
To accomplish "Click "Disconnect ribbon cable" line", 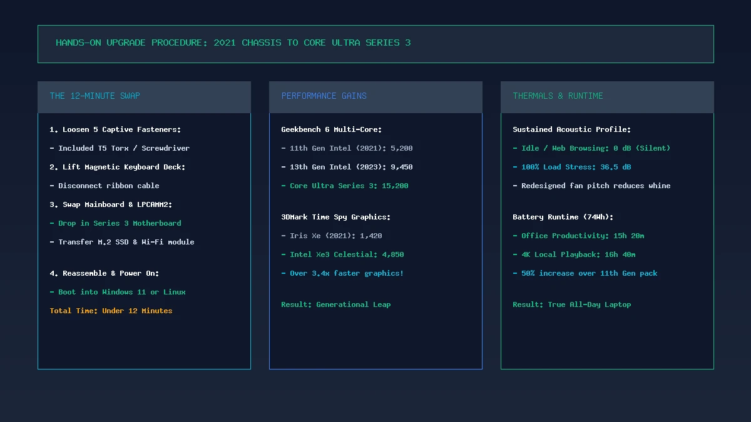I will point(105,186).
